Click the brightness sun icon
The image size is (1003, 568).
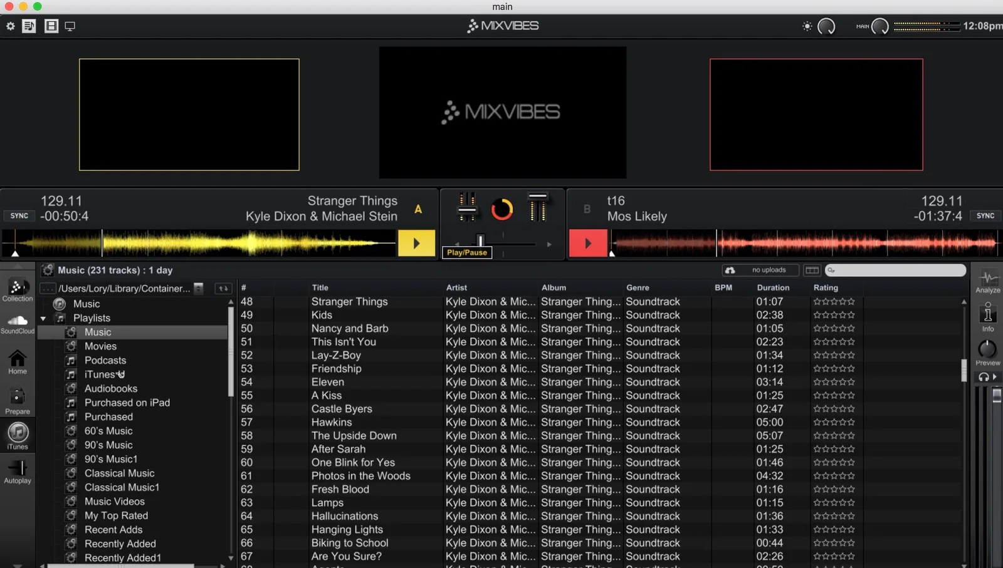coord(807,26)
